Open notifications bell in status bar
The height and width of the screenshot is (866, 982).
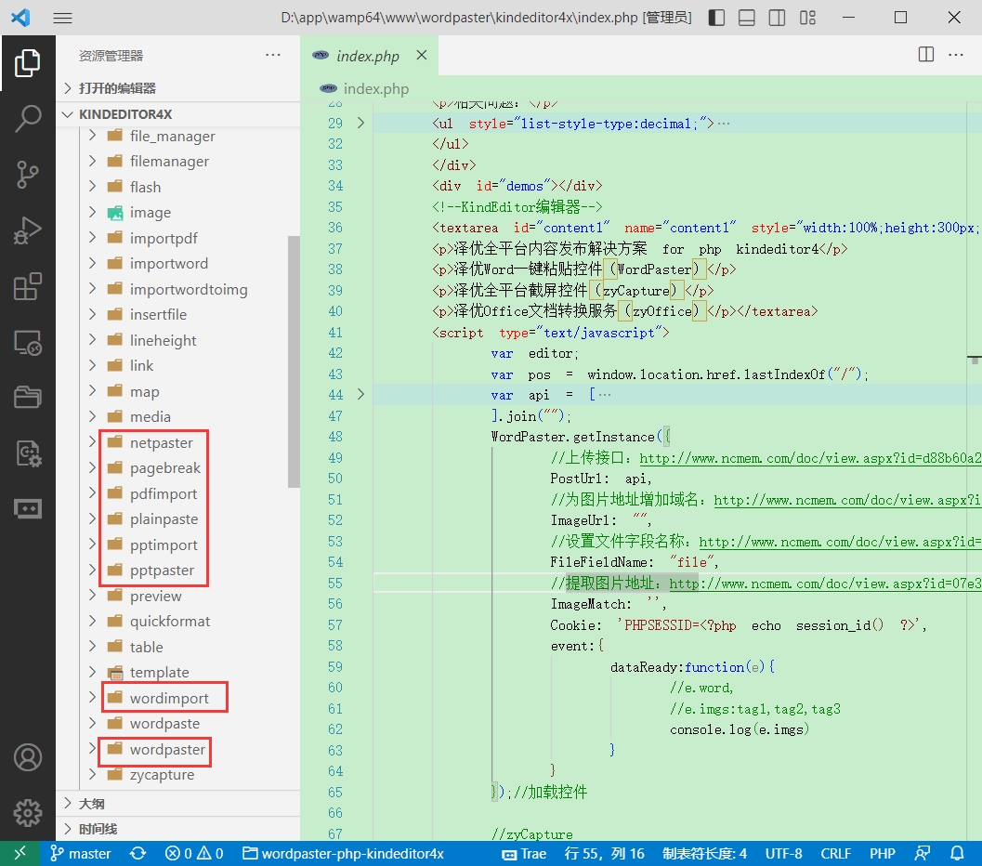click(957, 853)
